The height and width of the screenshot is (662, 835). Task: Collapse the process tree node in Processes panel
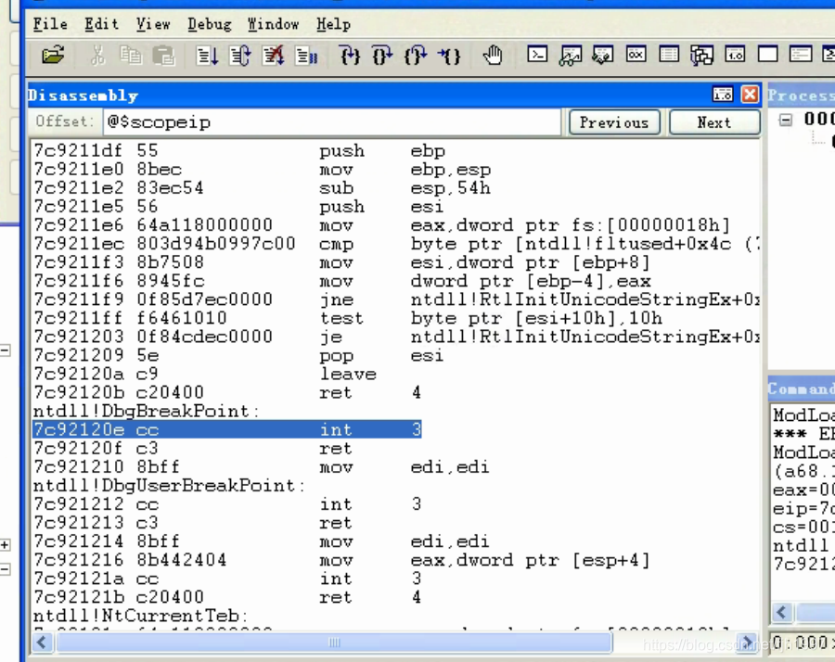[786, 120]
